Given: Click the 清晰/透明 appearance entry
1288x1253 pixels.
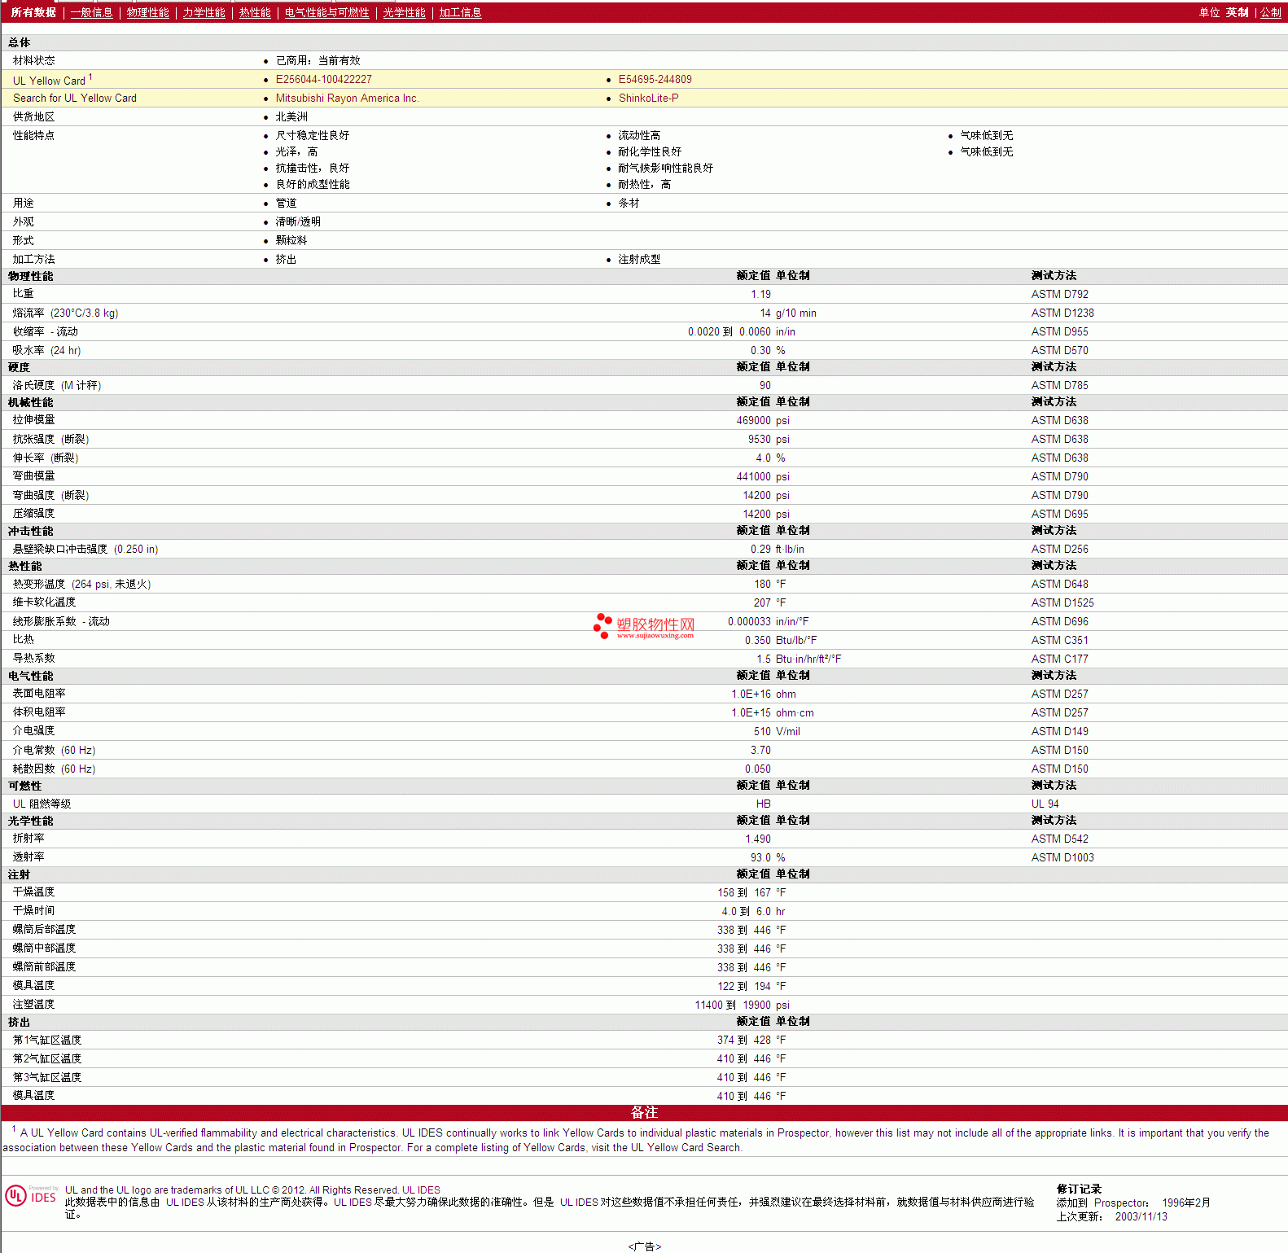Looking at the screenshot, I should [x=298, y=222].
